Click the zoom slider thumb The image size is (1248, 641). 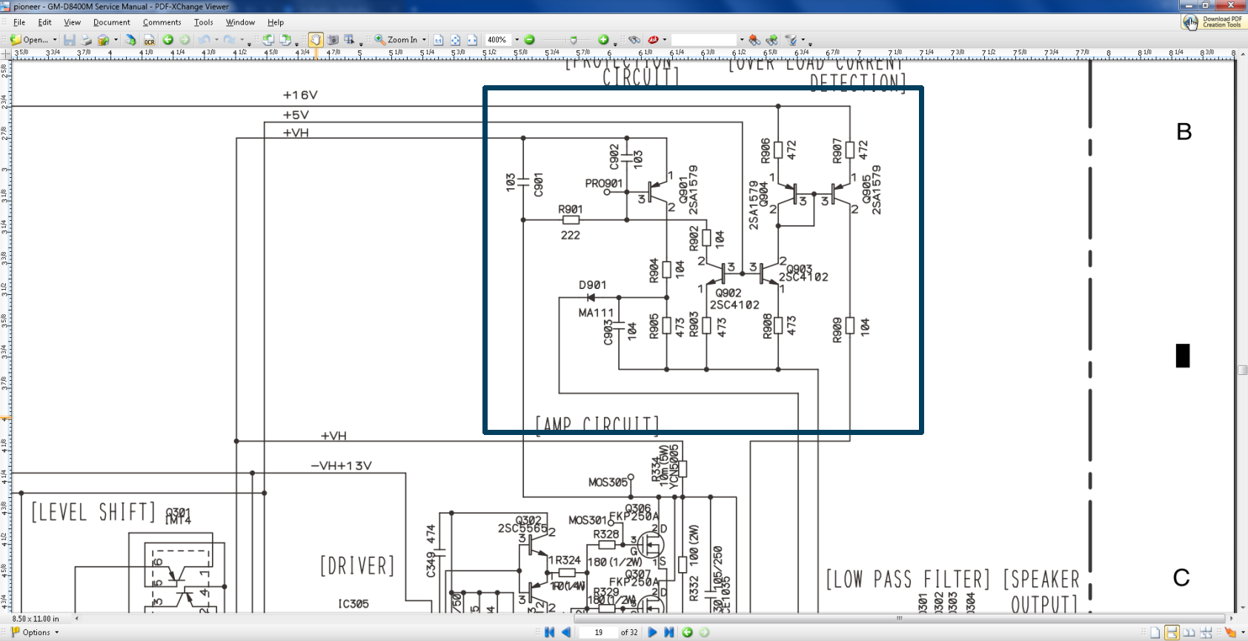(x=574, y=40)
